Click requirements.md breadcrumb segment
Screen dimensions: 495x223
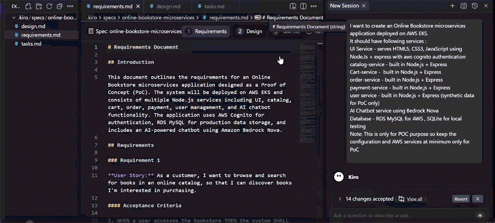[x=229, y=18]
